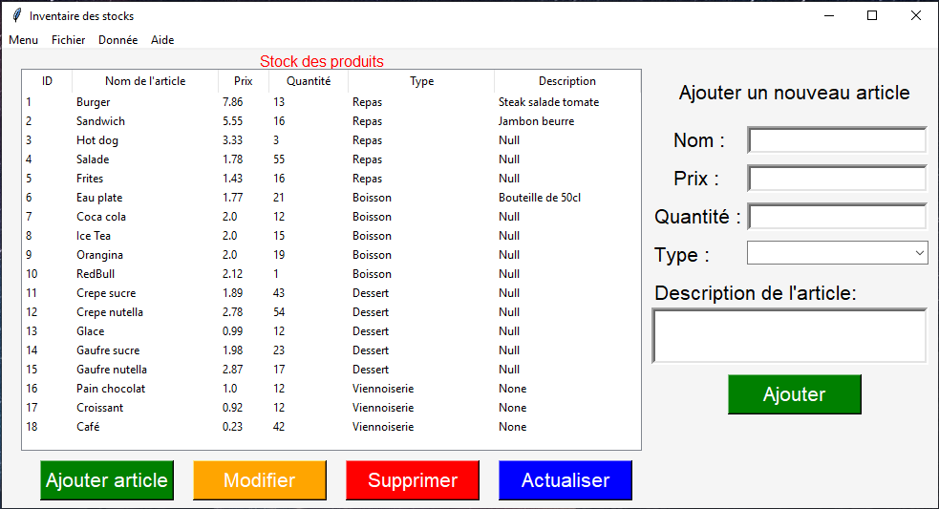Click the Description de l'article text box
The height and width of the screenshot is (509, 939).
pos(790,336)
